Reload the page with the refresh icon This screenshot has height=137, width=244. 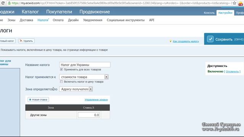tap(3, 3)
